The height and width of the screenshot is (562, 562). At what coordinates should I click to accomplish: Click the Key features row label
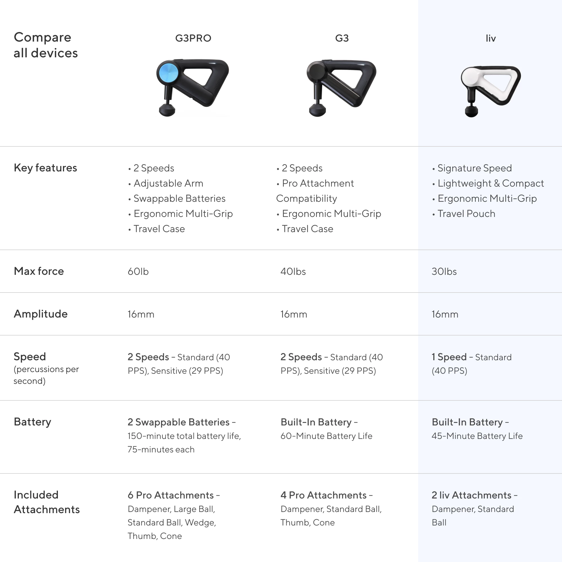[x=45, y=168]
